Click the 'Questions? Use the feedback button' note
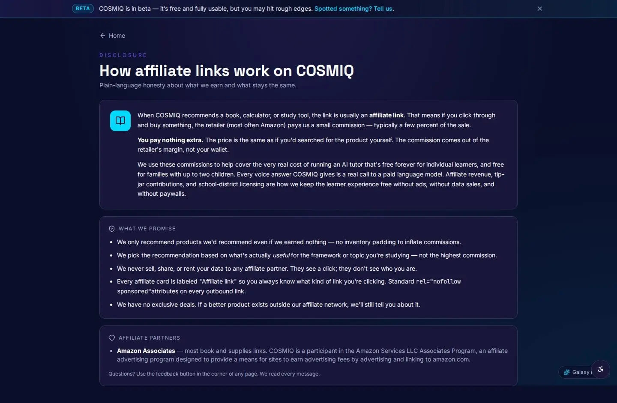 pyautogui.click(x=214, y=374)
